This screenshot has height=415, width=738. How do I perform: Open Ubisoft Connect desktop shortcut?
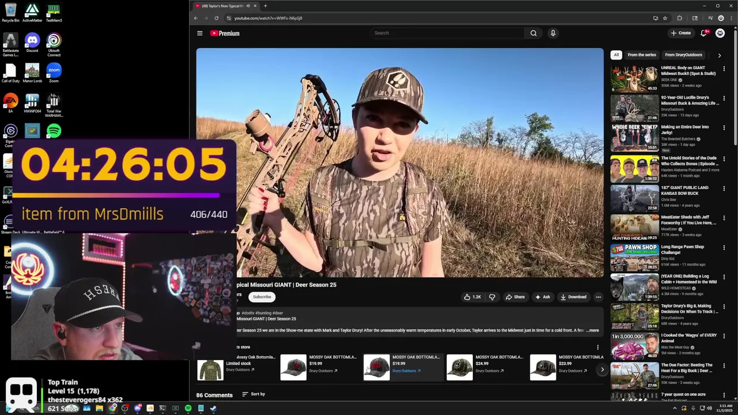54,45
